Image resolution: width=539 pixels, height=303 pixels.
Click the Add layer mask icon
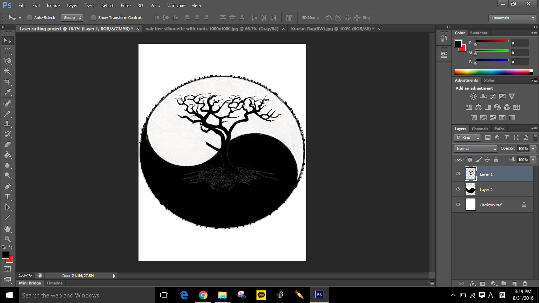click(483, 283)
